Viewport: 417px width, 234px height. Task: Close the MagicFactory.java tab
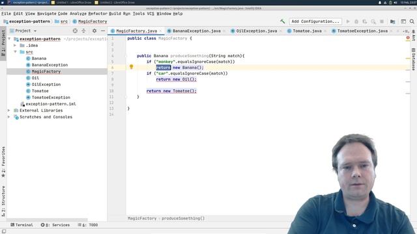coord(160,31)
